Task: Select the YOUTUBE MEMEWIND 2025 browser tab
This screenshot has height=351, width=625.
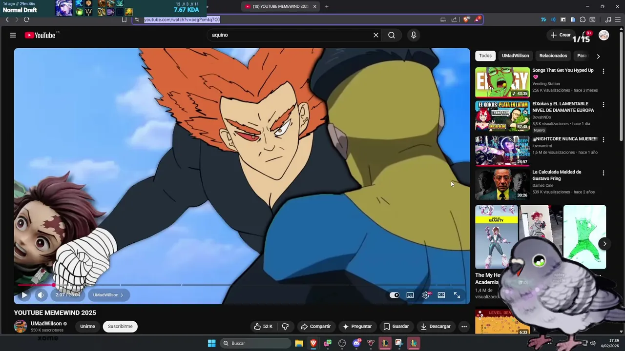Action: click(280, 6)
